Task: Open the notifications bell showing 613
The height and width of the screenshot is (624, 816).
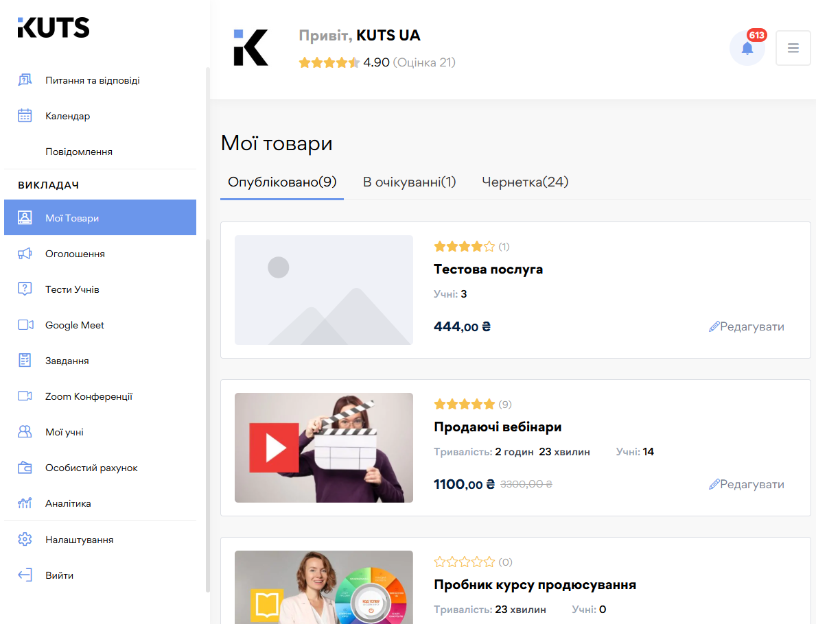Action: [747, 48]
